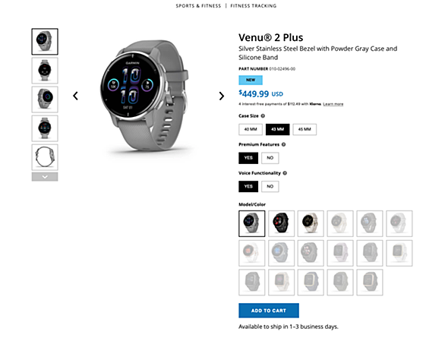Set Voice Functionality to NO
This screenshot has height=341, width=445.
tap(270, 187)
